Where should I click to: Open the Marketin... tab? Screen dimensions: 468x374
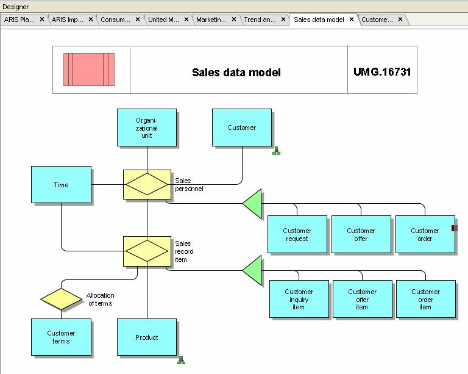pos(211,20)
